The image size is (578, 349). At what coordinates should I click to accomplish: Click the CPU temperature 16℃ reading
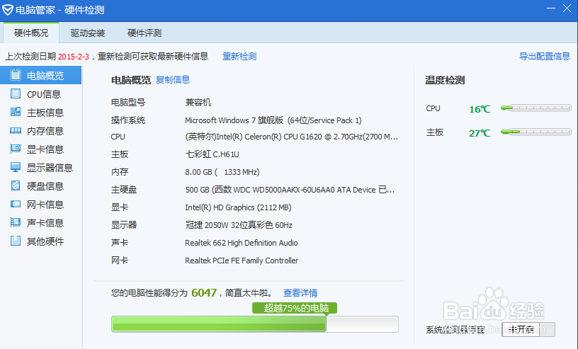pyautogui.click(x=480, y=109)
